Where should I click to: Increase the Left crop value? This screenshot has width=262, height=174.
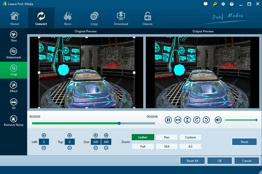tap(44, 135)
